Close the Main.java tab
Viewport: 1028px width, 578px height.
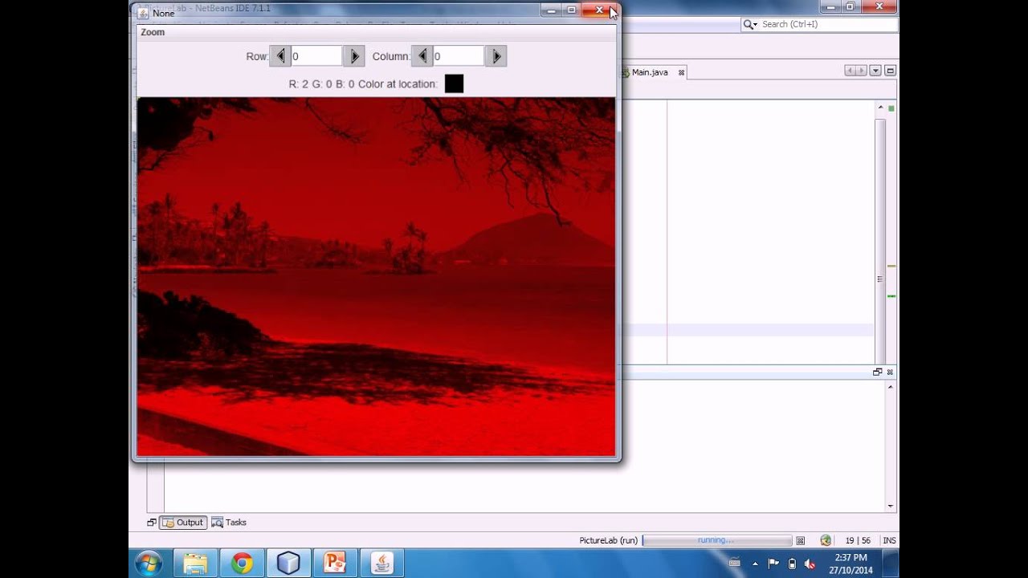[x=681, y=72]
